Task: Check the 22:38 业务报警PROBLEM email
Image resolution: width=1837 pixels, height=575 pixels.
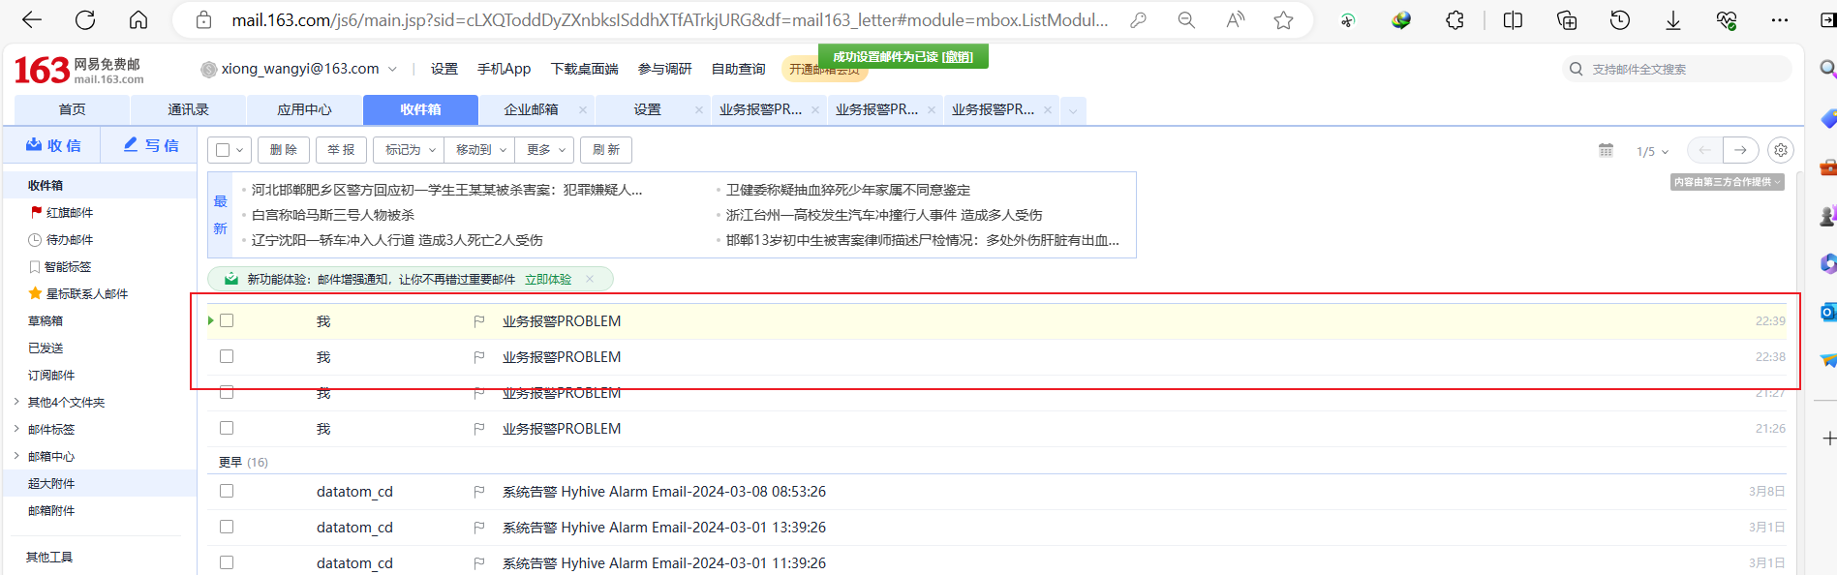Action: 227,356
